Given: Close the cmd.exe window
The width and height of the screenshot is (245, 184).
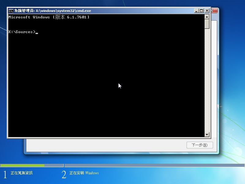Looking at the screenshot, I should pyautogui.click(x=207, y=11).
